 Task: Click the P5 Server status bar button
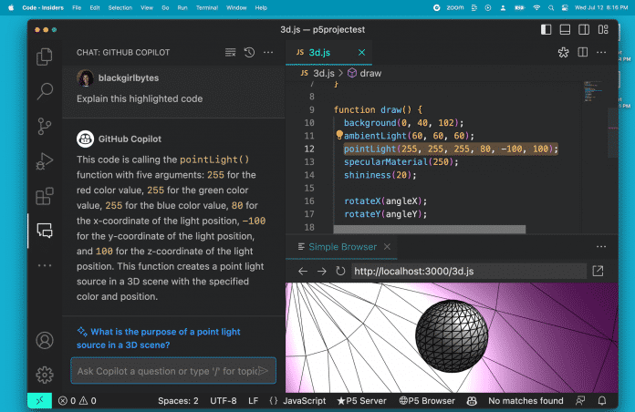coord(362,400)
